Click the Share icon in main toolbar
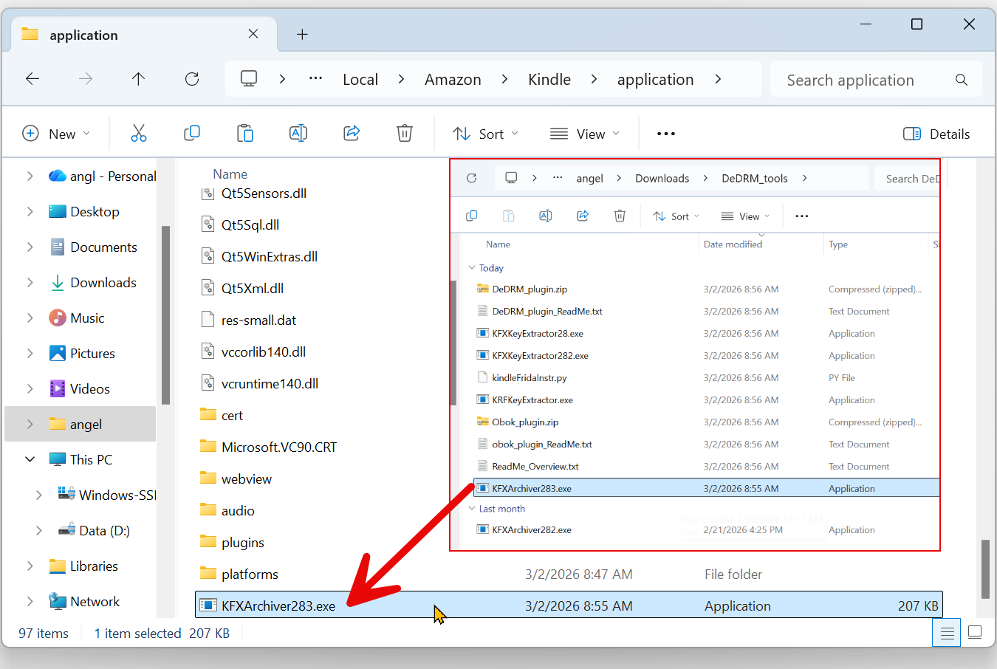 pos(352,134)
